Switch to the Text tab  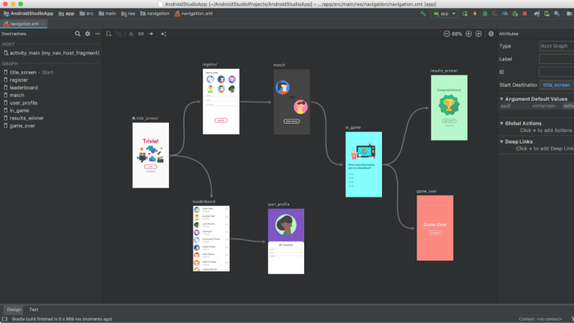[x=34, y=309]
